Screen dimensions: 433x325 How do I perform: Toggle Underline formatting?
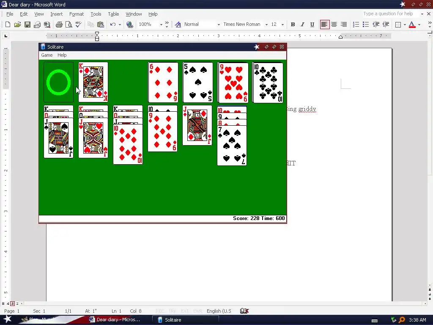click(x=312, y=24)
